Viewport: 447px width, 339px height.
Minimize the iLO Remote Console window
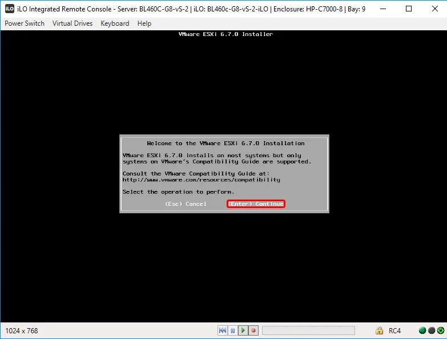(383, 9)
